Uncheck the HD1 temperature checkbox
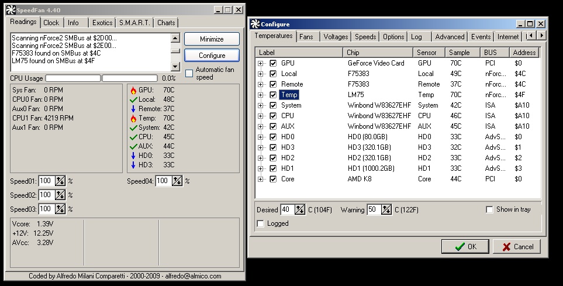Image resolution: width=563 pixels, height=286 pixels. point(273,168)
